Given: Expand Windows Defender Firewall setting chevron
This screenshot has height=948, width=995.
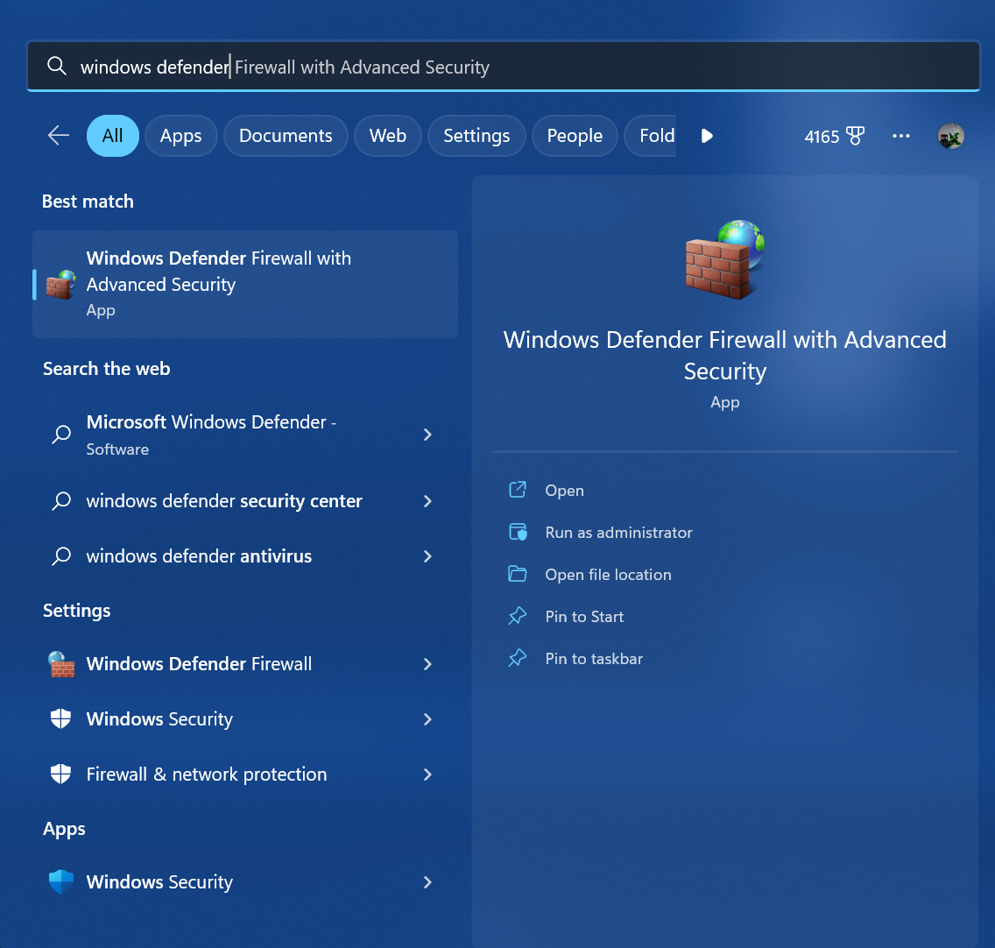Looking at the screenshot, I should click(x=427, y=664).
